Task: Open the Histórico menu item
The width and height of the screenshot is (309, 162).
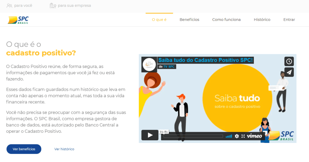Action: coord(262,20)
